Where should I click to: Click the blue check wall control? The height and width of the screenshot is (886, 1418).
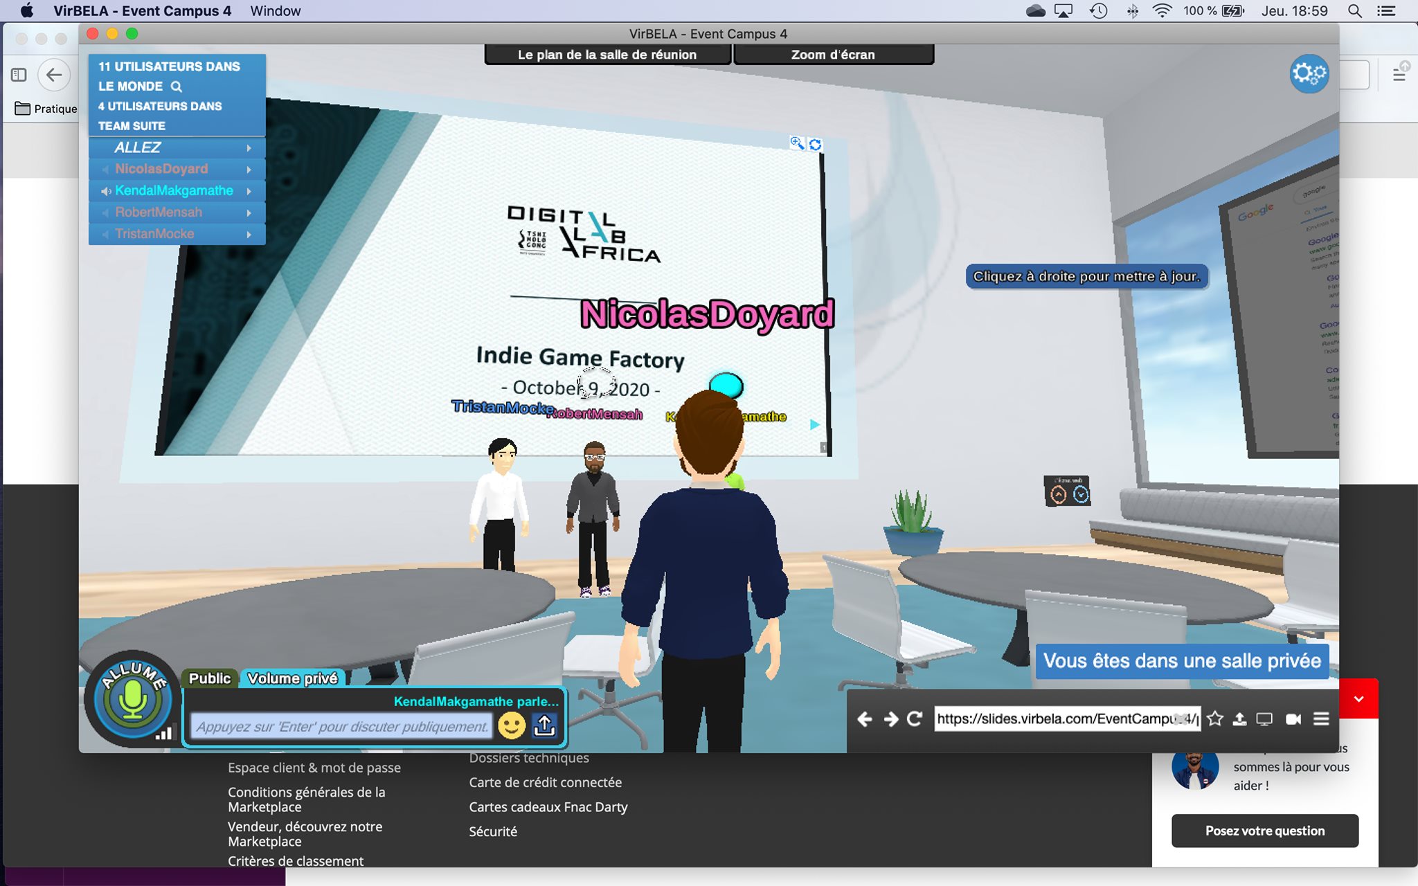click(1080, 494)
